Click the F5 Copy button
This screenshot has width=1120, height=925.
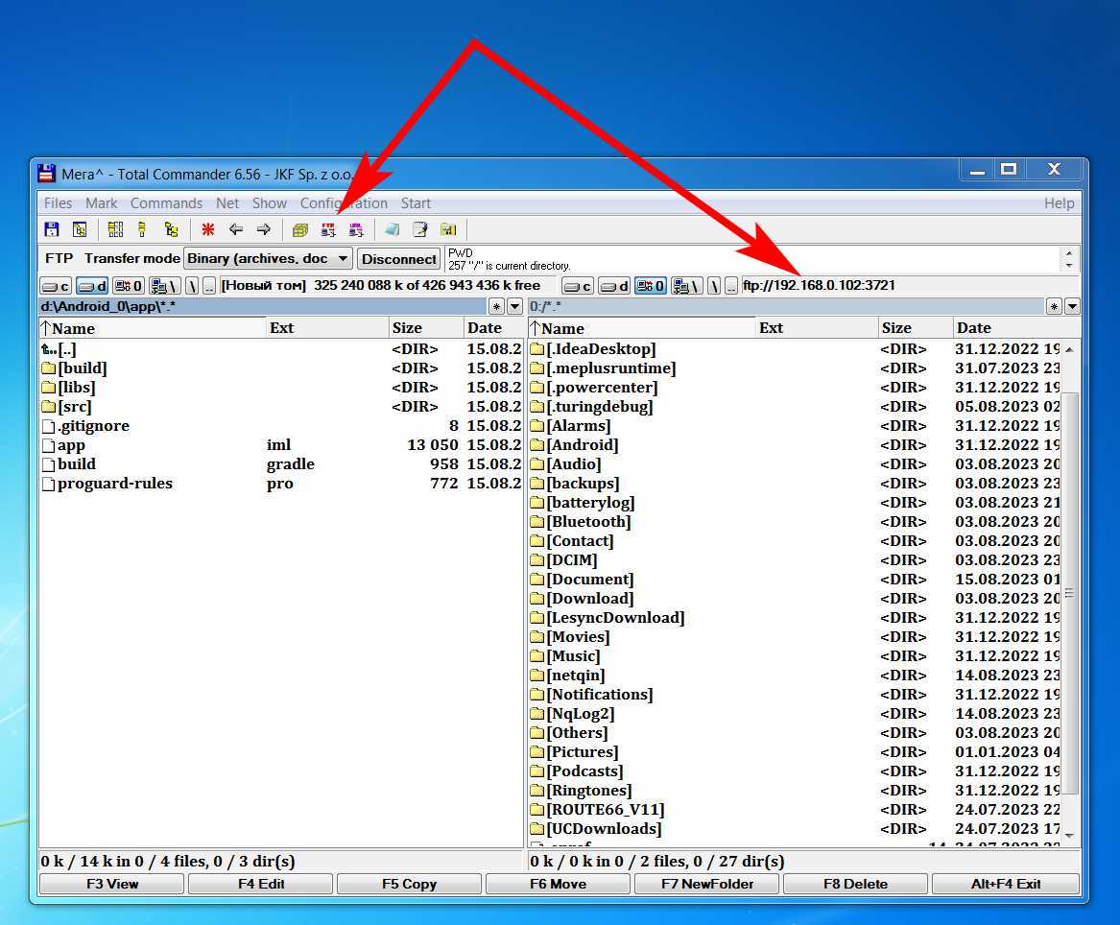(x=409, y=884)
